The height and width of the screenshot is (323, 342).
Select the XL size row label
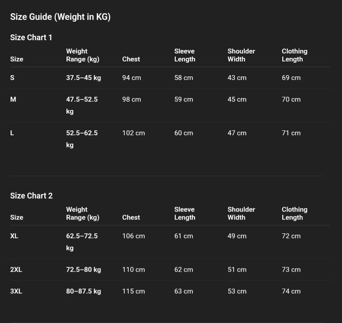pyautogui.click(x=14, y=236)
